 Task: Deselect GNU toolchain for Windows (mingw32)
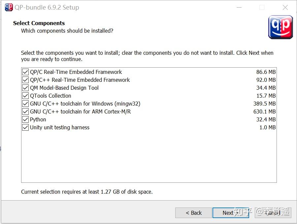(x=25, y=104)
